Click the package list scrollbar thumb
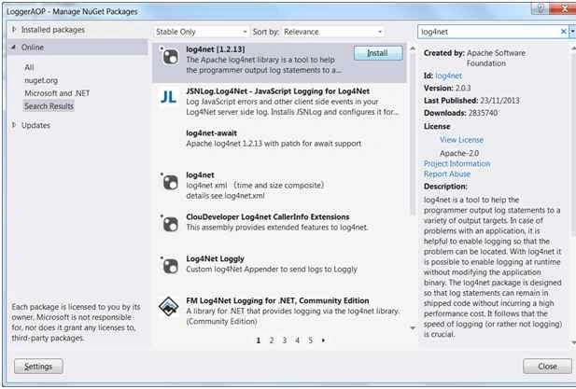 (413, 134)
